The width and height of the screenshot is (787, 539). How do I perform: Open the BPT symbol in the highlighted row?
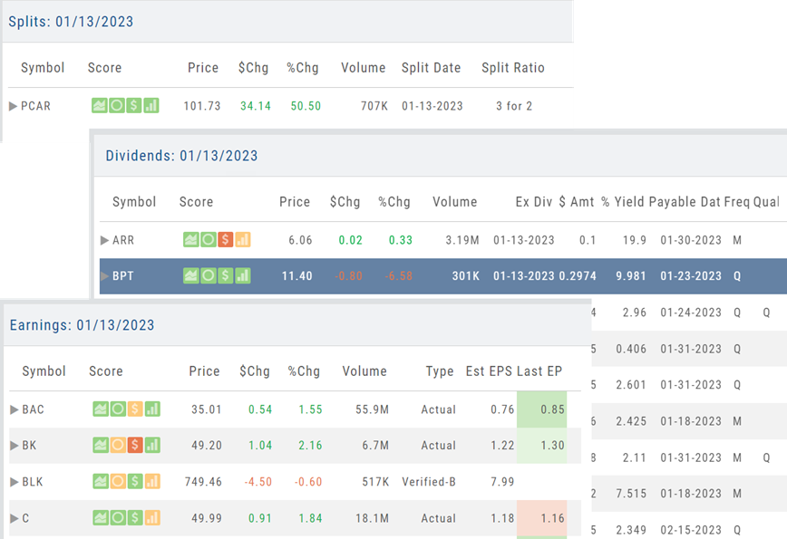coord(123,275)
